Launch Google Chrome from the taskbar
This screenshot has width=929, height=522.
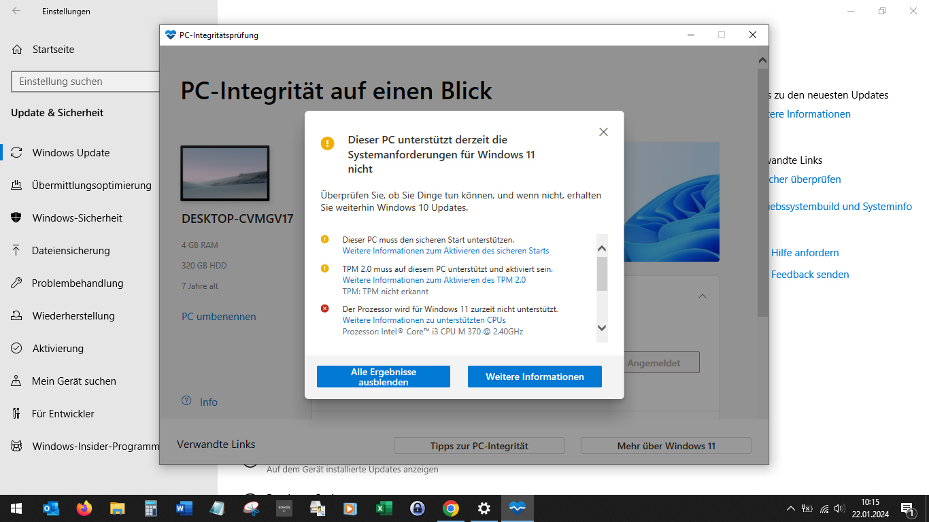click(x=451, y=508)
